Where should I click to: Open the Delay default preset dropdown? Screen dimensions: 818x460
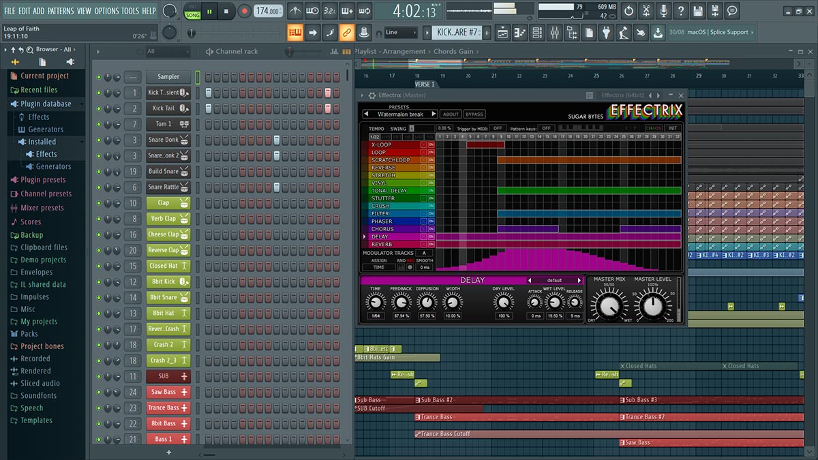[554, 280]
